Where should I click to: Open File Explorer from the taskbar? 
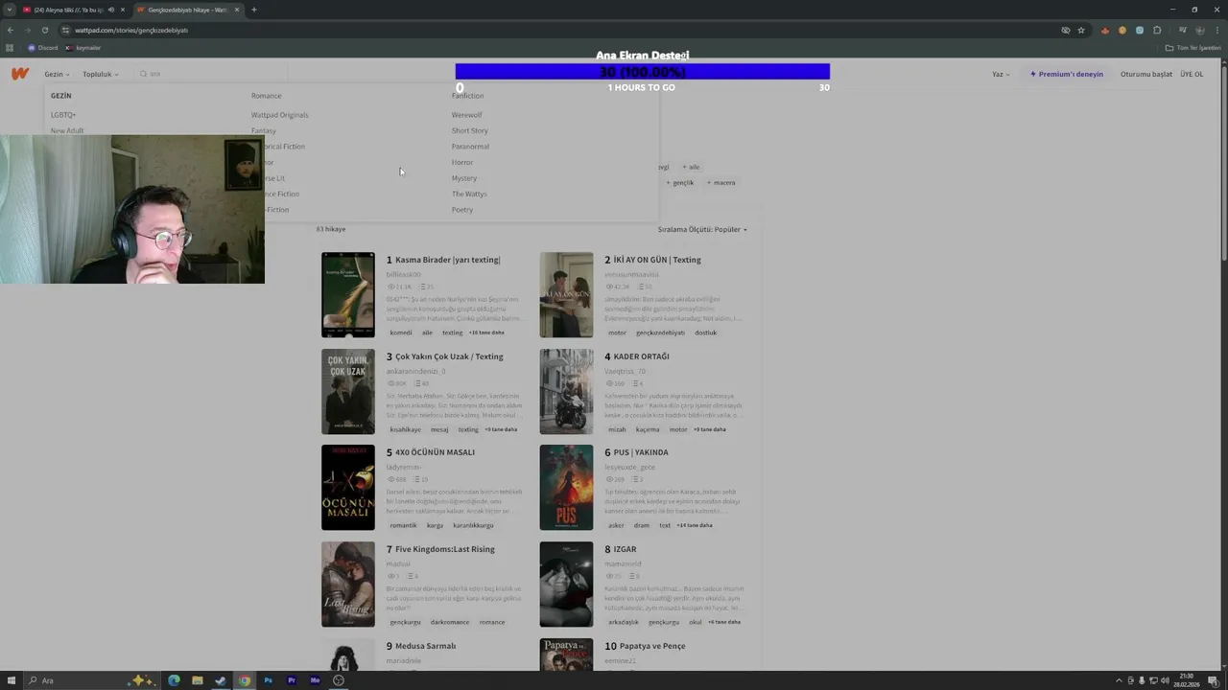pyautogui.click(x=197, y=680)
